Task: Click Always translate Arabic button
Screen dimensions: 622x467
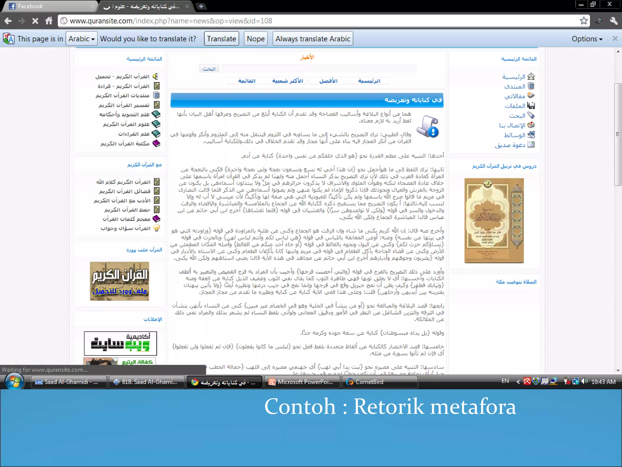Action: pos(313,39)
